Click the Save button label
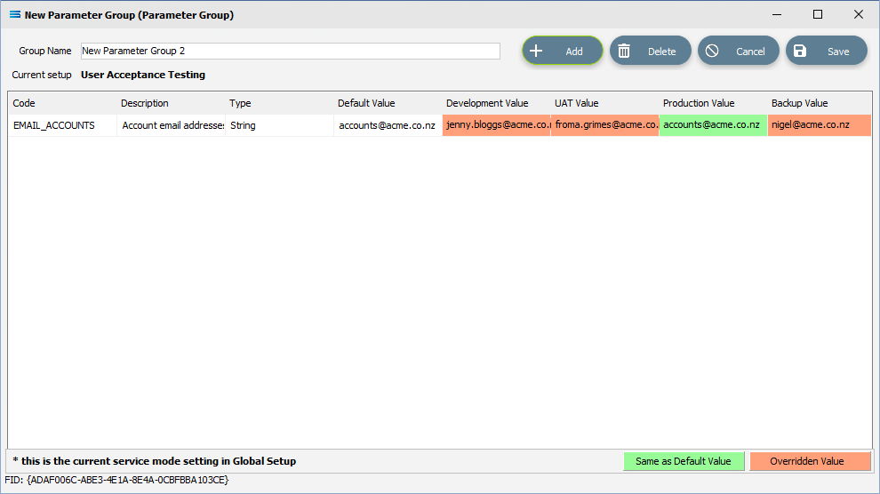The height and width of the screenshot is (494, 880). 838,52
